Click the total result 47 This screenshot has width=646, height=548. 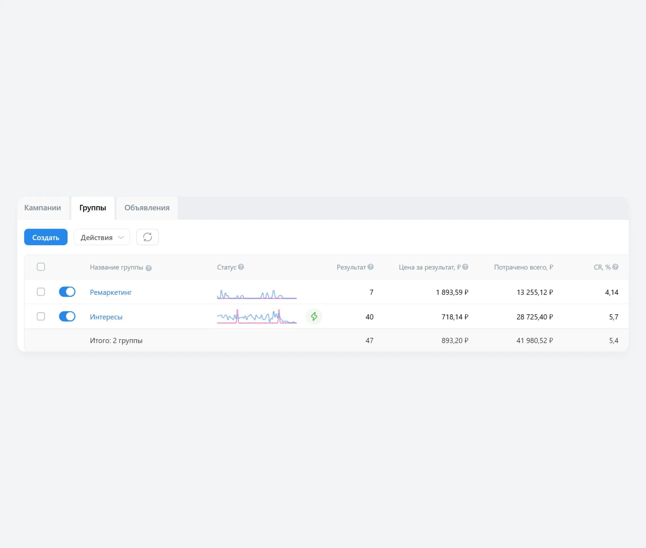369,340
